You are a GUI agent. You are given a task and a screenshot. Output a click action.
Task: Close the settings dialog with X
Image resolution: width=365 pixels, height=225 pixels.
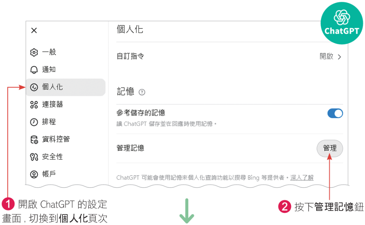pyautogui.click(x=34, y=30)
